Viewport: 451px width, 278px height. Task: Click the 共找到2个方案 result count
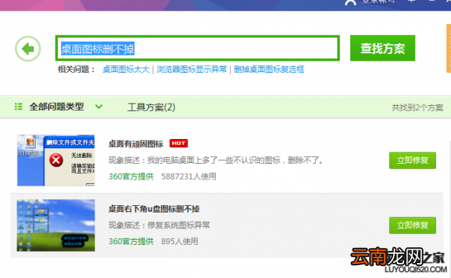(x=417, y=107)
